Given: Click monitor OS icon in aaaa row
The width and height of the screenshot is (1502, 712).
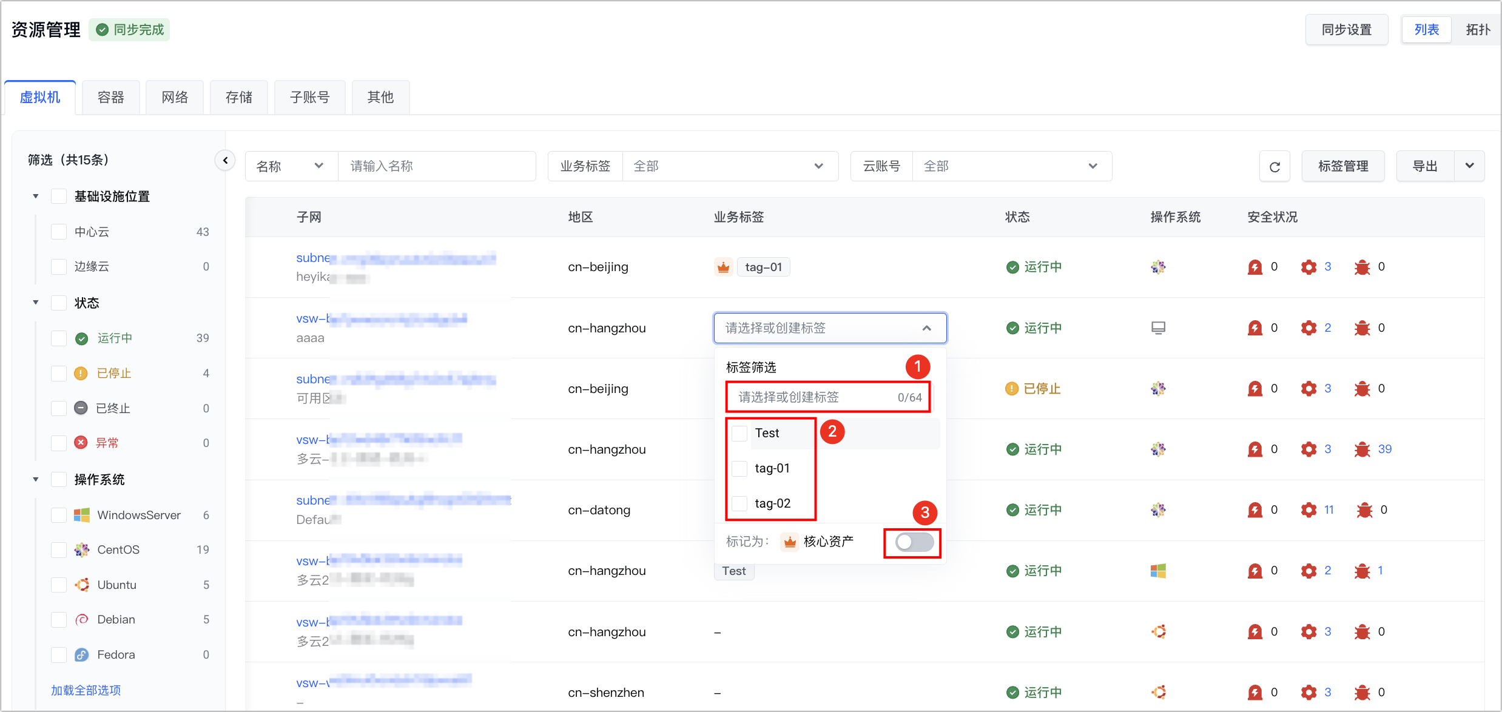Looking at the screenshot, I should click(x=1158, y=328).
